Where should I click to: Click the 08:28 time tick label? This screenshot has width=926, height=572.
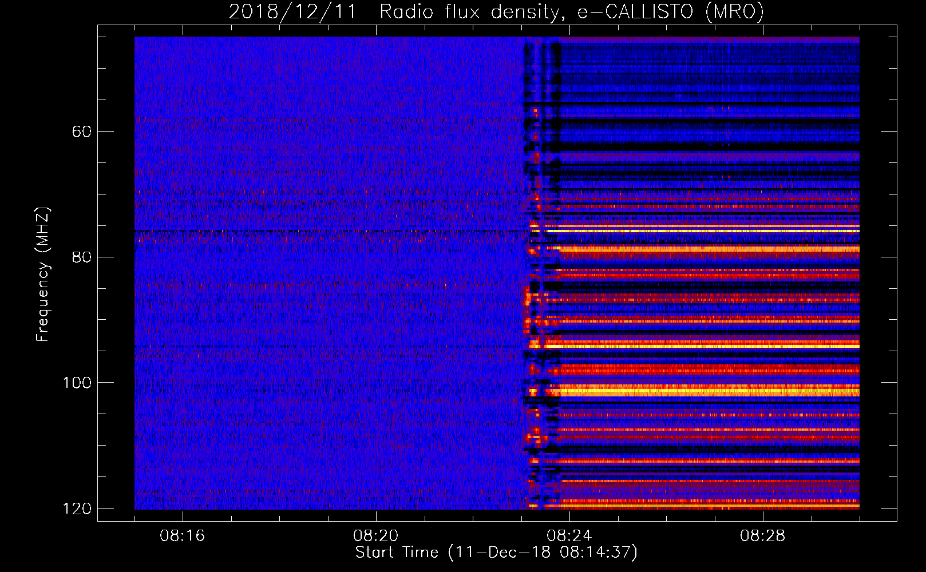coord(763,536)
